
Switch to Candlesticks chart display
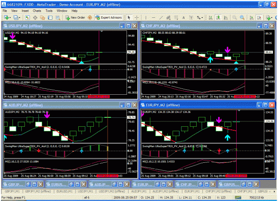coord(218,17)
